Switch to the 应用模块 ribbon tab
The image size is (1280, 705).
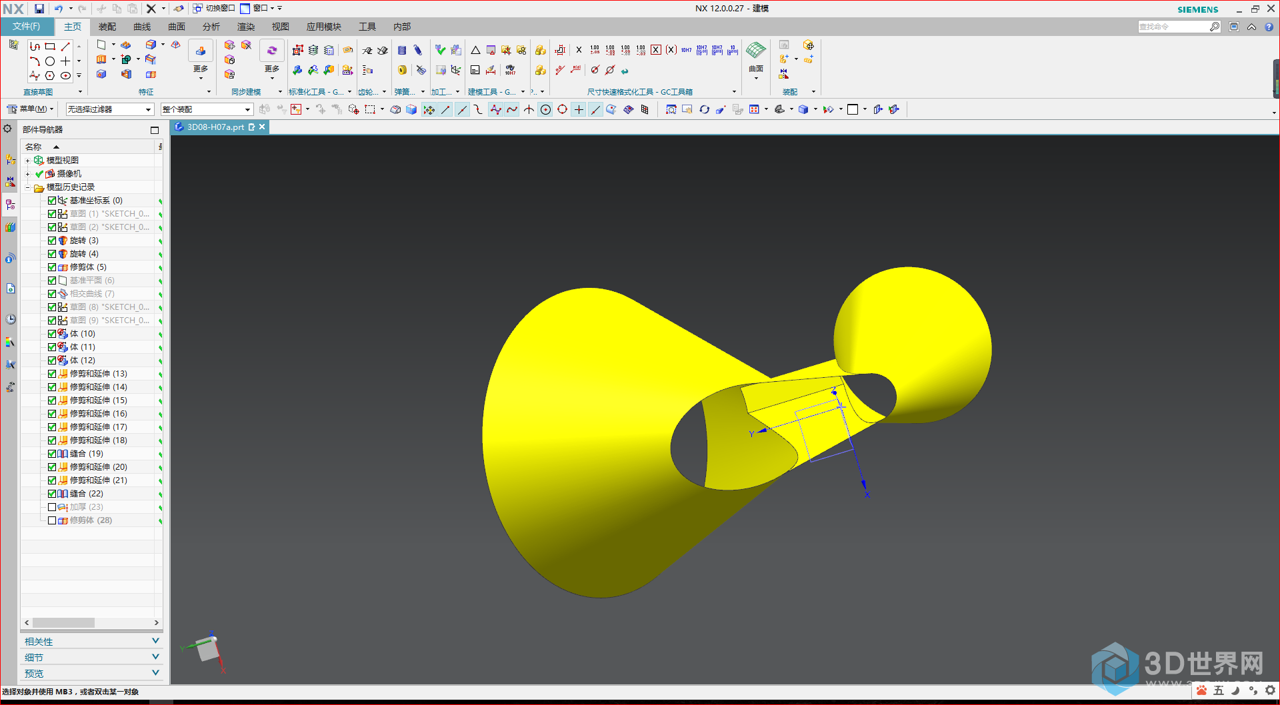324,27
